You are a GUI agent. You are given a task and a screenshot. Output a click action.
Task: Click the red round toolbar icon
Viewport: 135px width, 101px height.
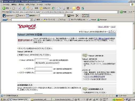click(78, 8)
